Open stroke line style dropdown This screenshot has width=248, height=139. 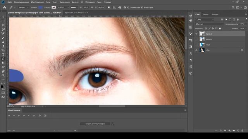(x=74, y=7)
